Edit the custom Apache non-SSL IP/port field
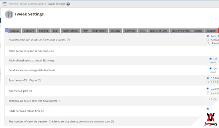This screenshot has height=128, width=219. coord(214,82)
